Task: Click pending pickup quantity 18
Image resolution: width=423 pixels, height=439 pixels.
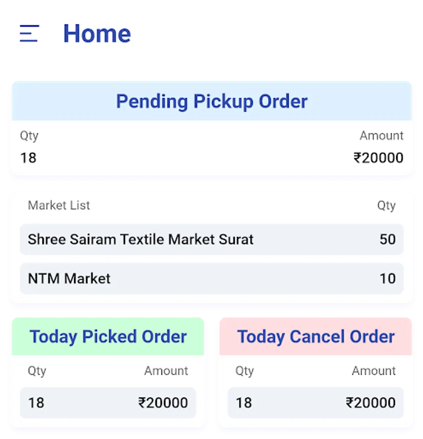Action: (28, 158)
